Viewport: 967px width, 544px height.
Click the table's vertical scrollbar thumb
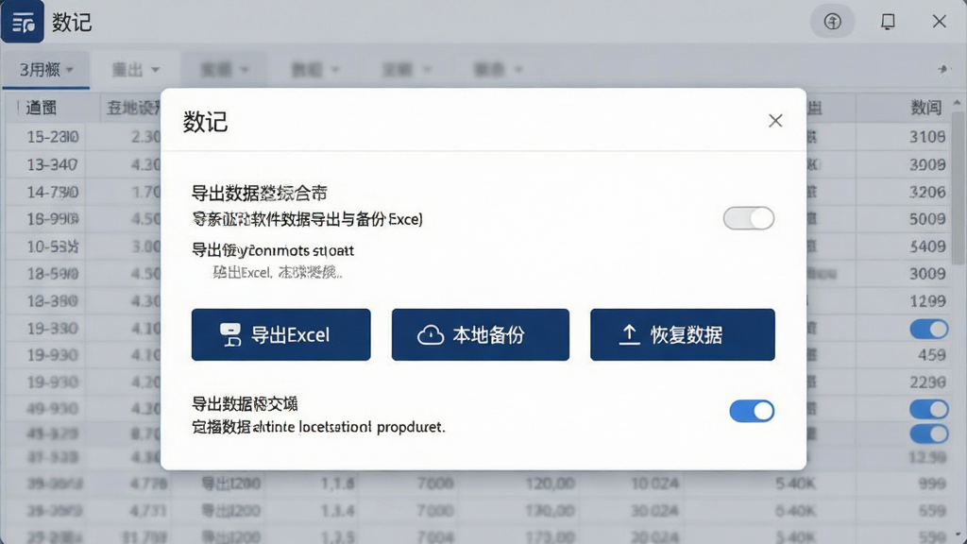(957, 188)
